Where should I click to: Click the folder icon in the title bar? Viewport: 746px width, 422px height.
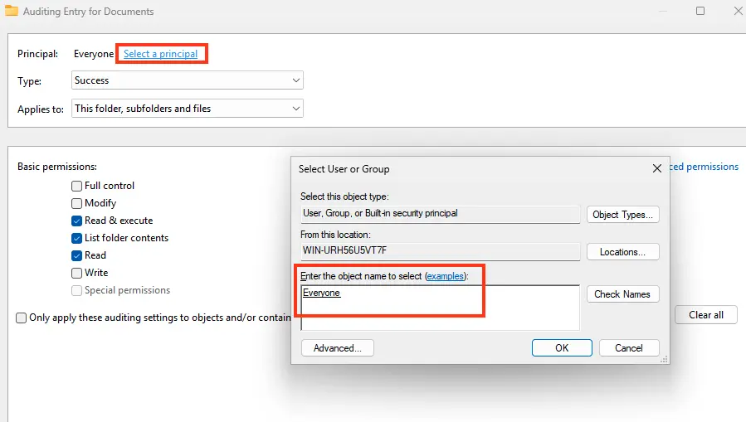(11, 12)
